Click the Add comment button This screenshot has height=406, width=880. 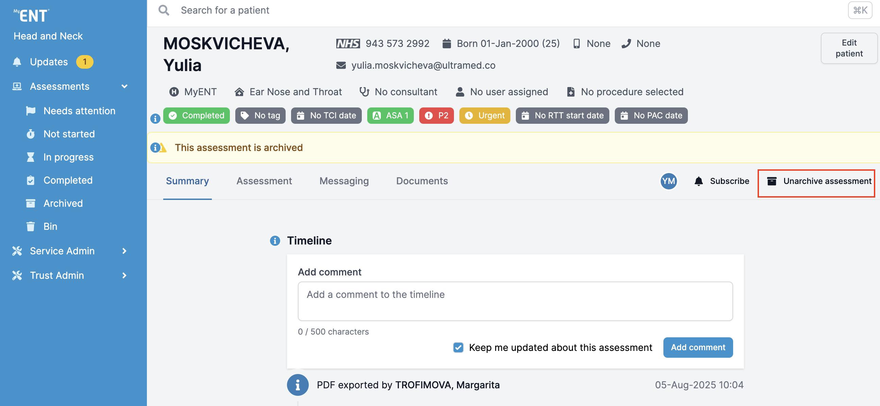(698, 347)
